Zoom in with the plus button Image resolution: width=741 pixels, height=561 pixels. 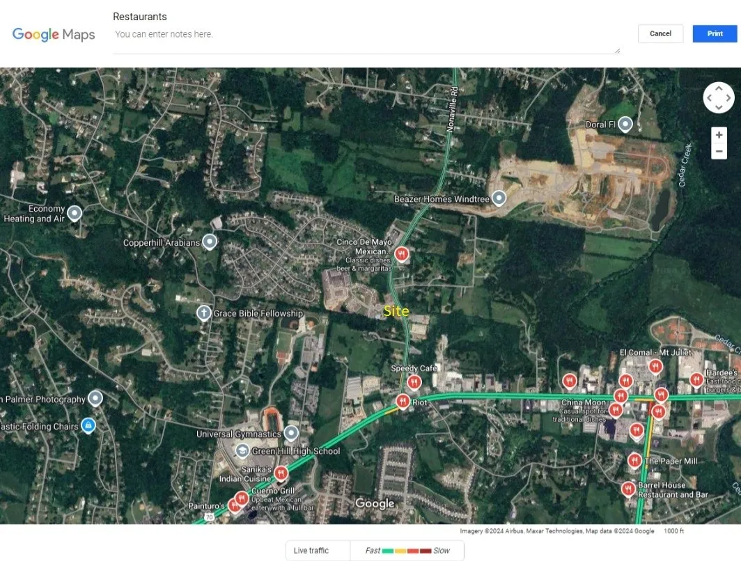[x=719, y=135]
